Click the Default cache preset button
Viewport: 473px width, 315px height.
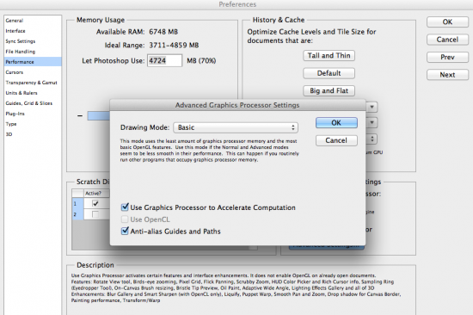[329, 73]
